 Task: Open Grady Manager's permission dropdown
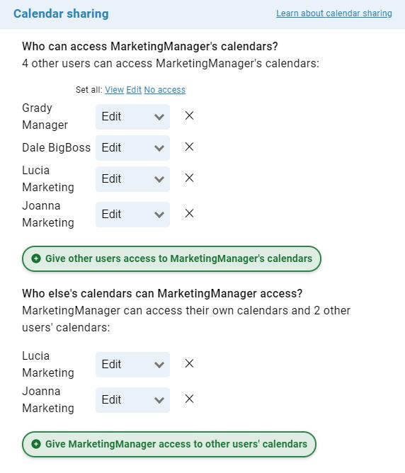[132, 117]
